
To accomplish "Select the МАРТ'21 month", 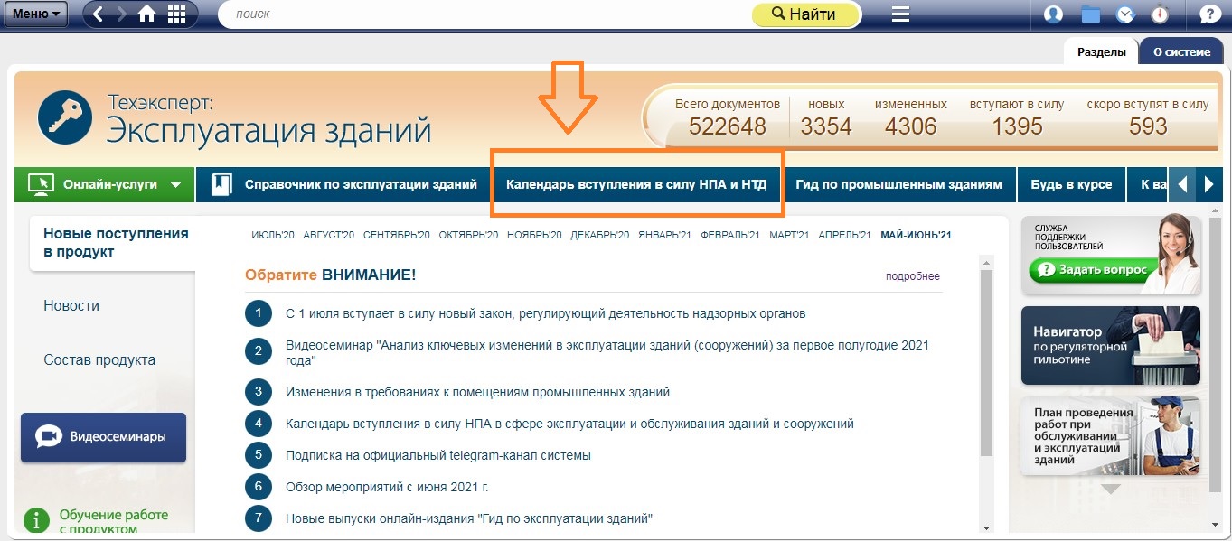I will point(790,236).
